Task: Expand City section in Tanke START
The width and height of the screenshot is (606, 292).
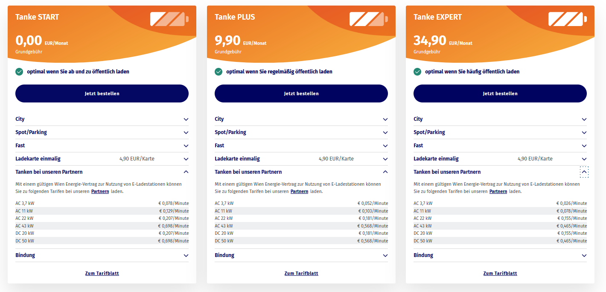Action: point(186,120)
